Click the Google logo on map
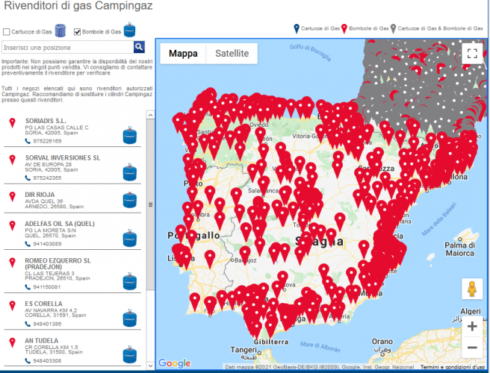 (x=174, y=363)
